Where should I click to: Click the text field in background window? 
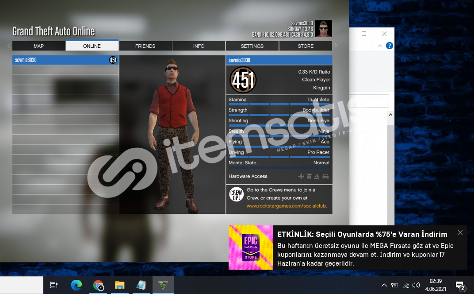[369, 101]
